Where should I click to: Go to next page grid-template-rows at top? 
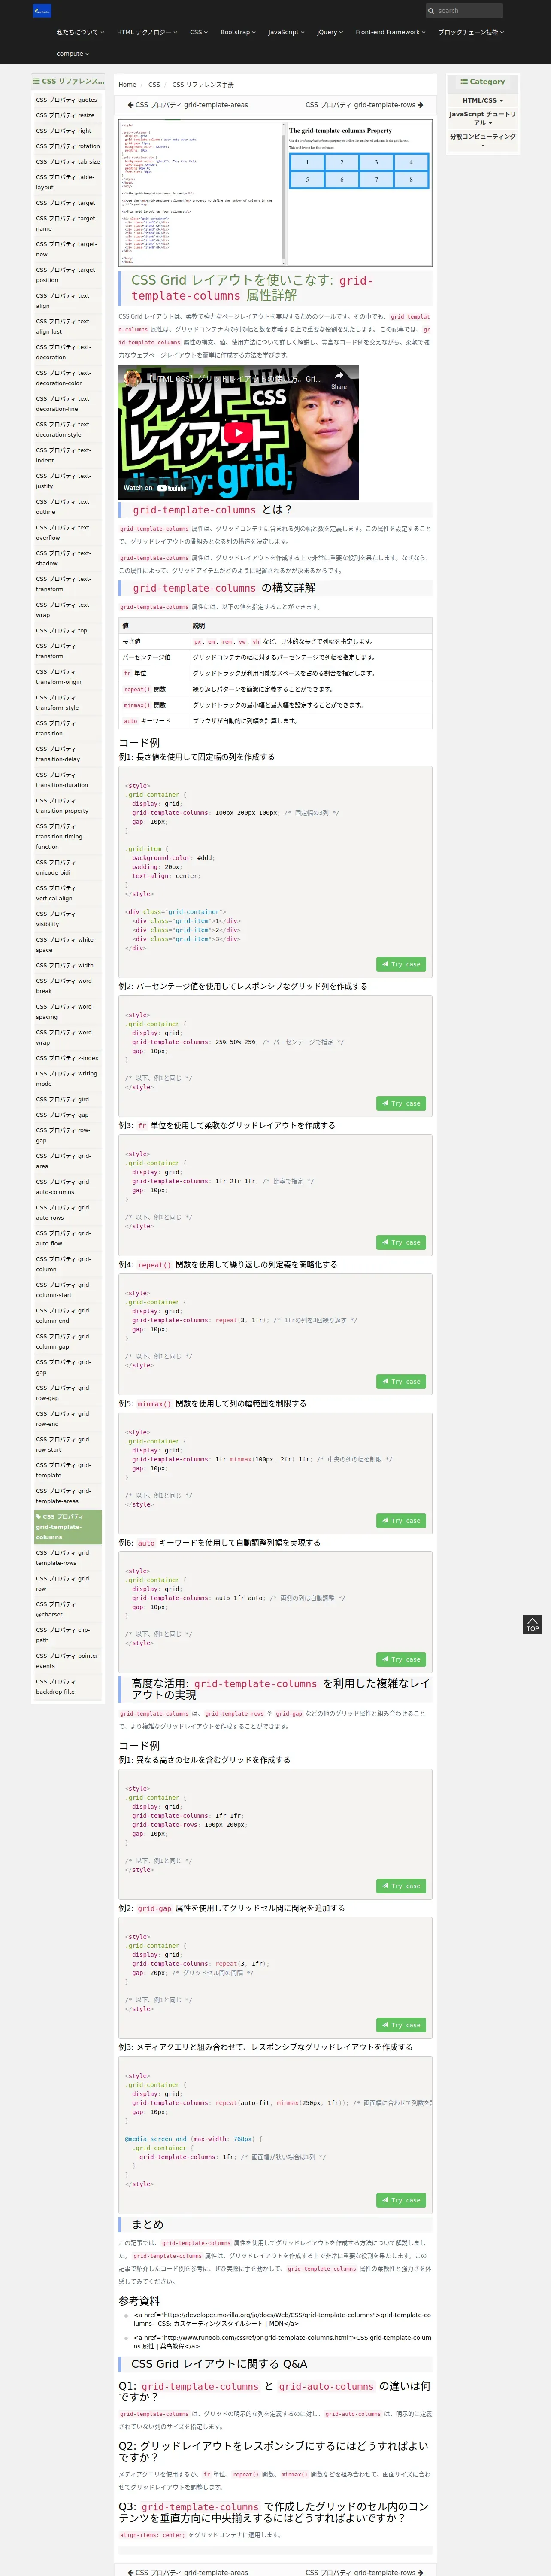(x=364, y=105)
